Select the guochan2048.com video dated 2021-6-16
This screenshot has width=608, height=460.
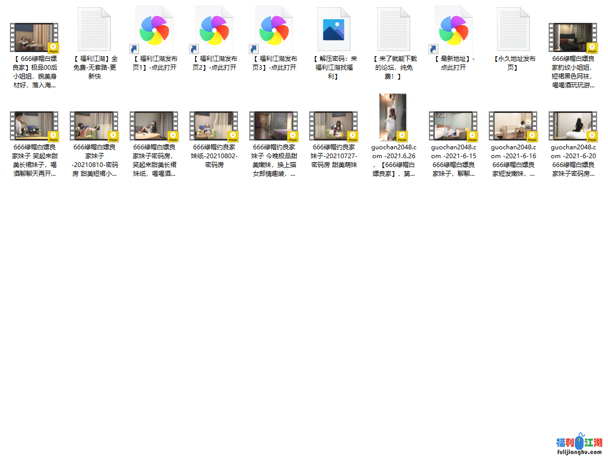[x=513, y=126]
